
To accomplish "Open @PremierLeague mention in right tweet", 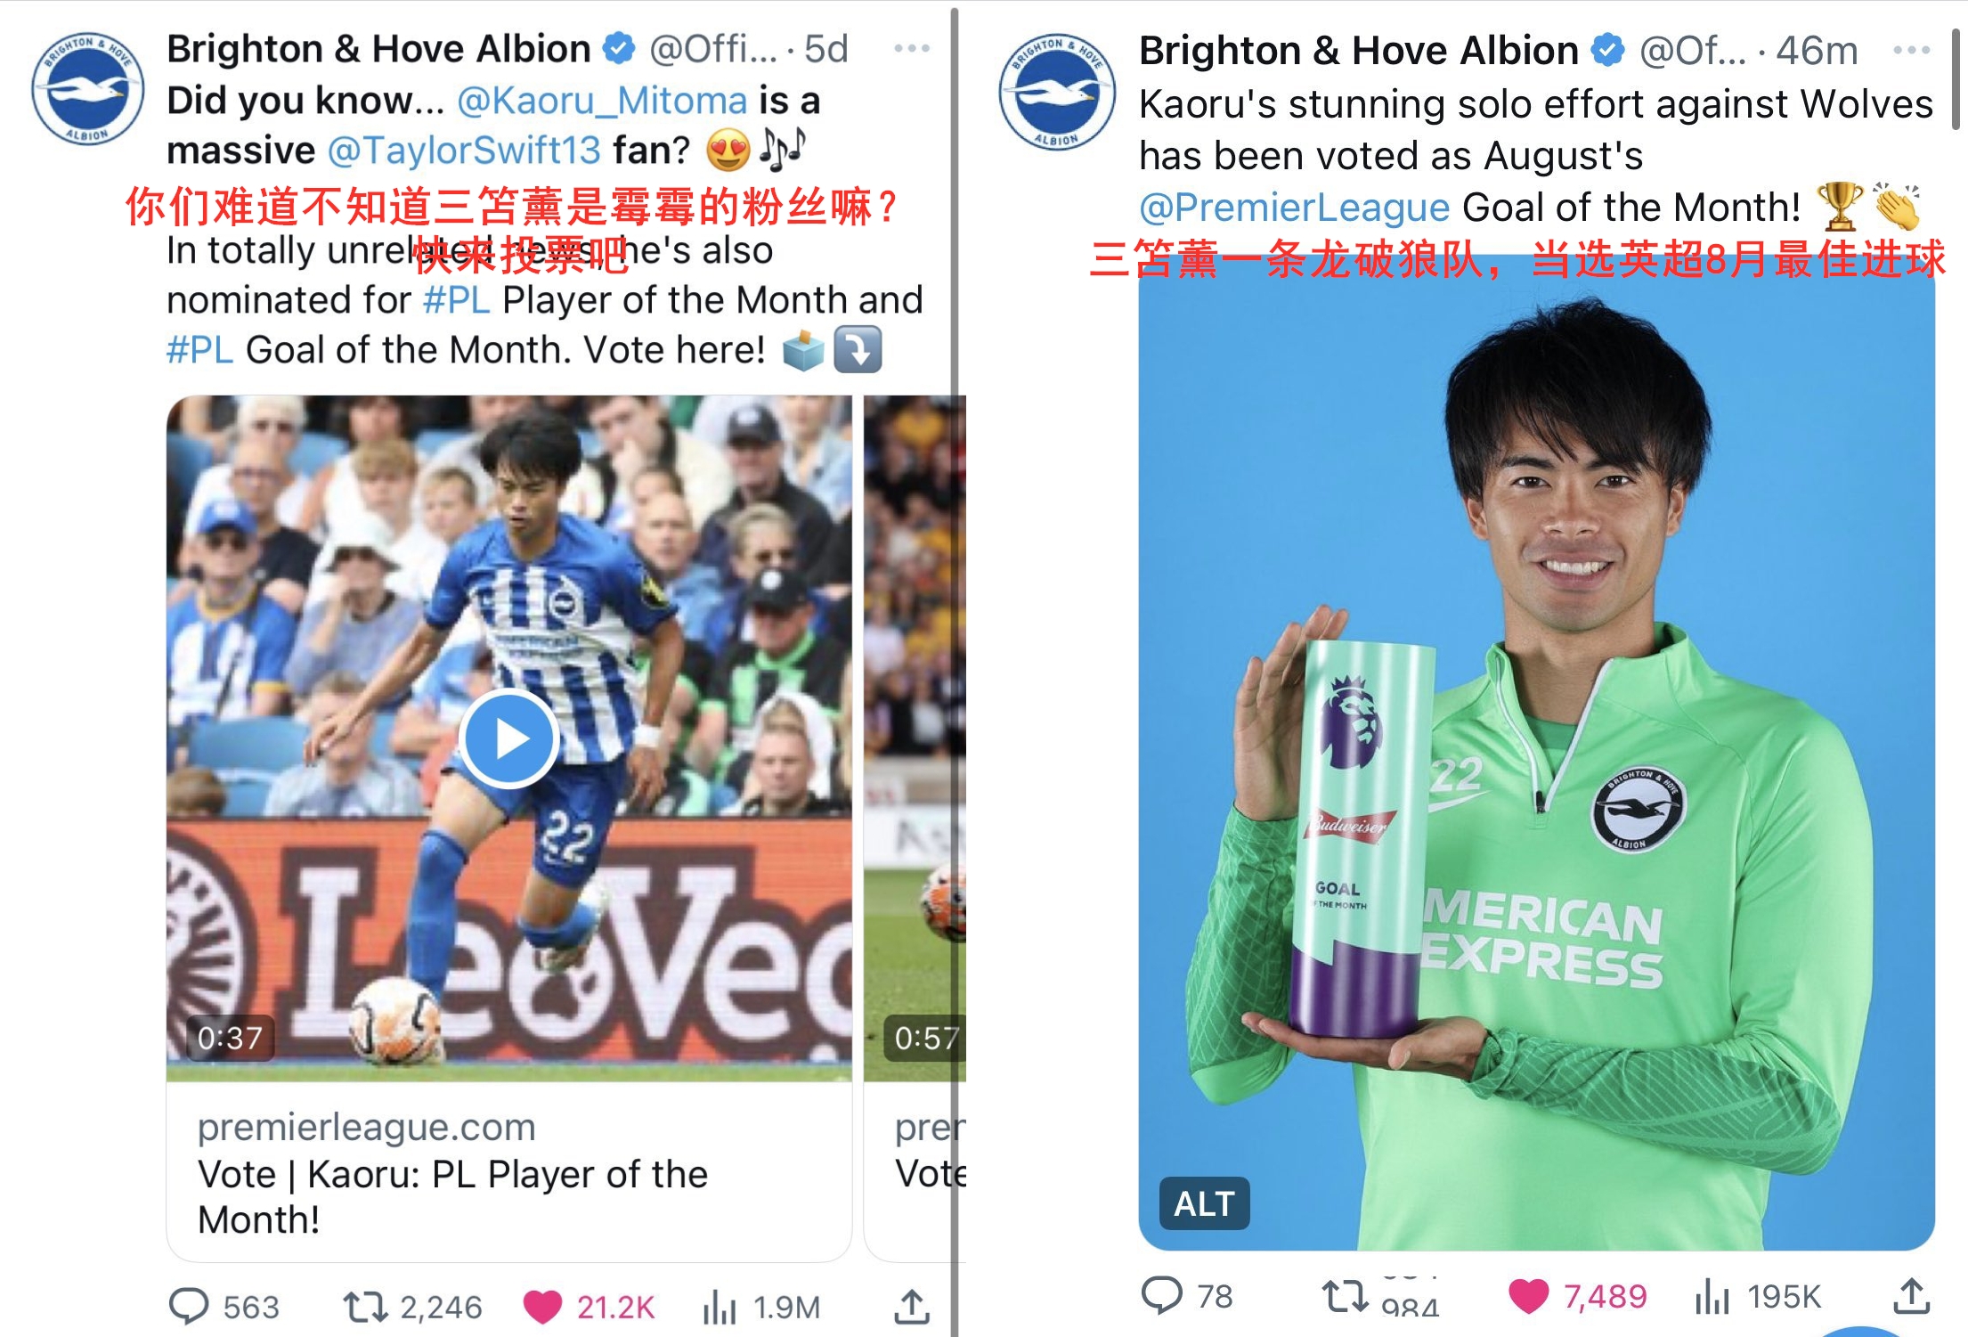I will (x=1295, y=208).
